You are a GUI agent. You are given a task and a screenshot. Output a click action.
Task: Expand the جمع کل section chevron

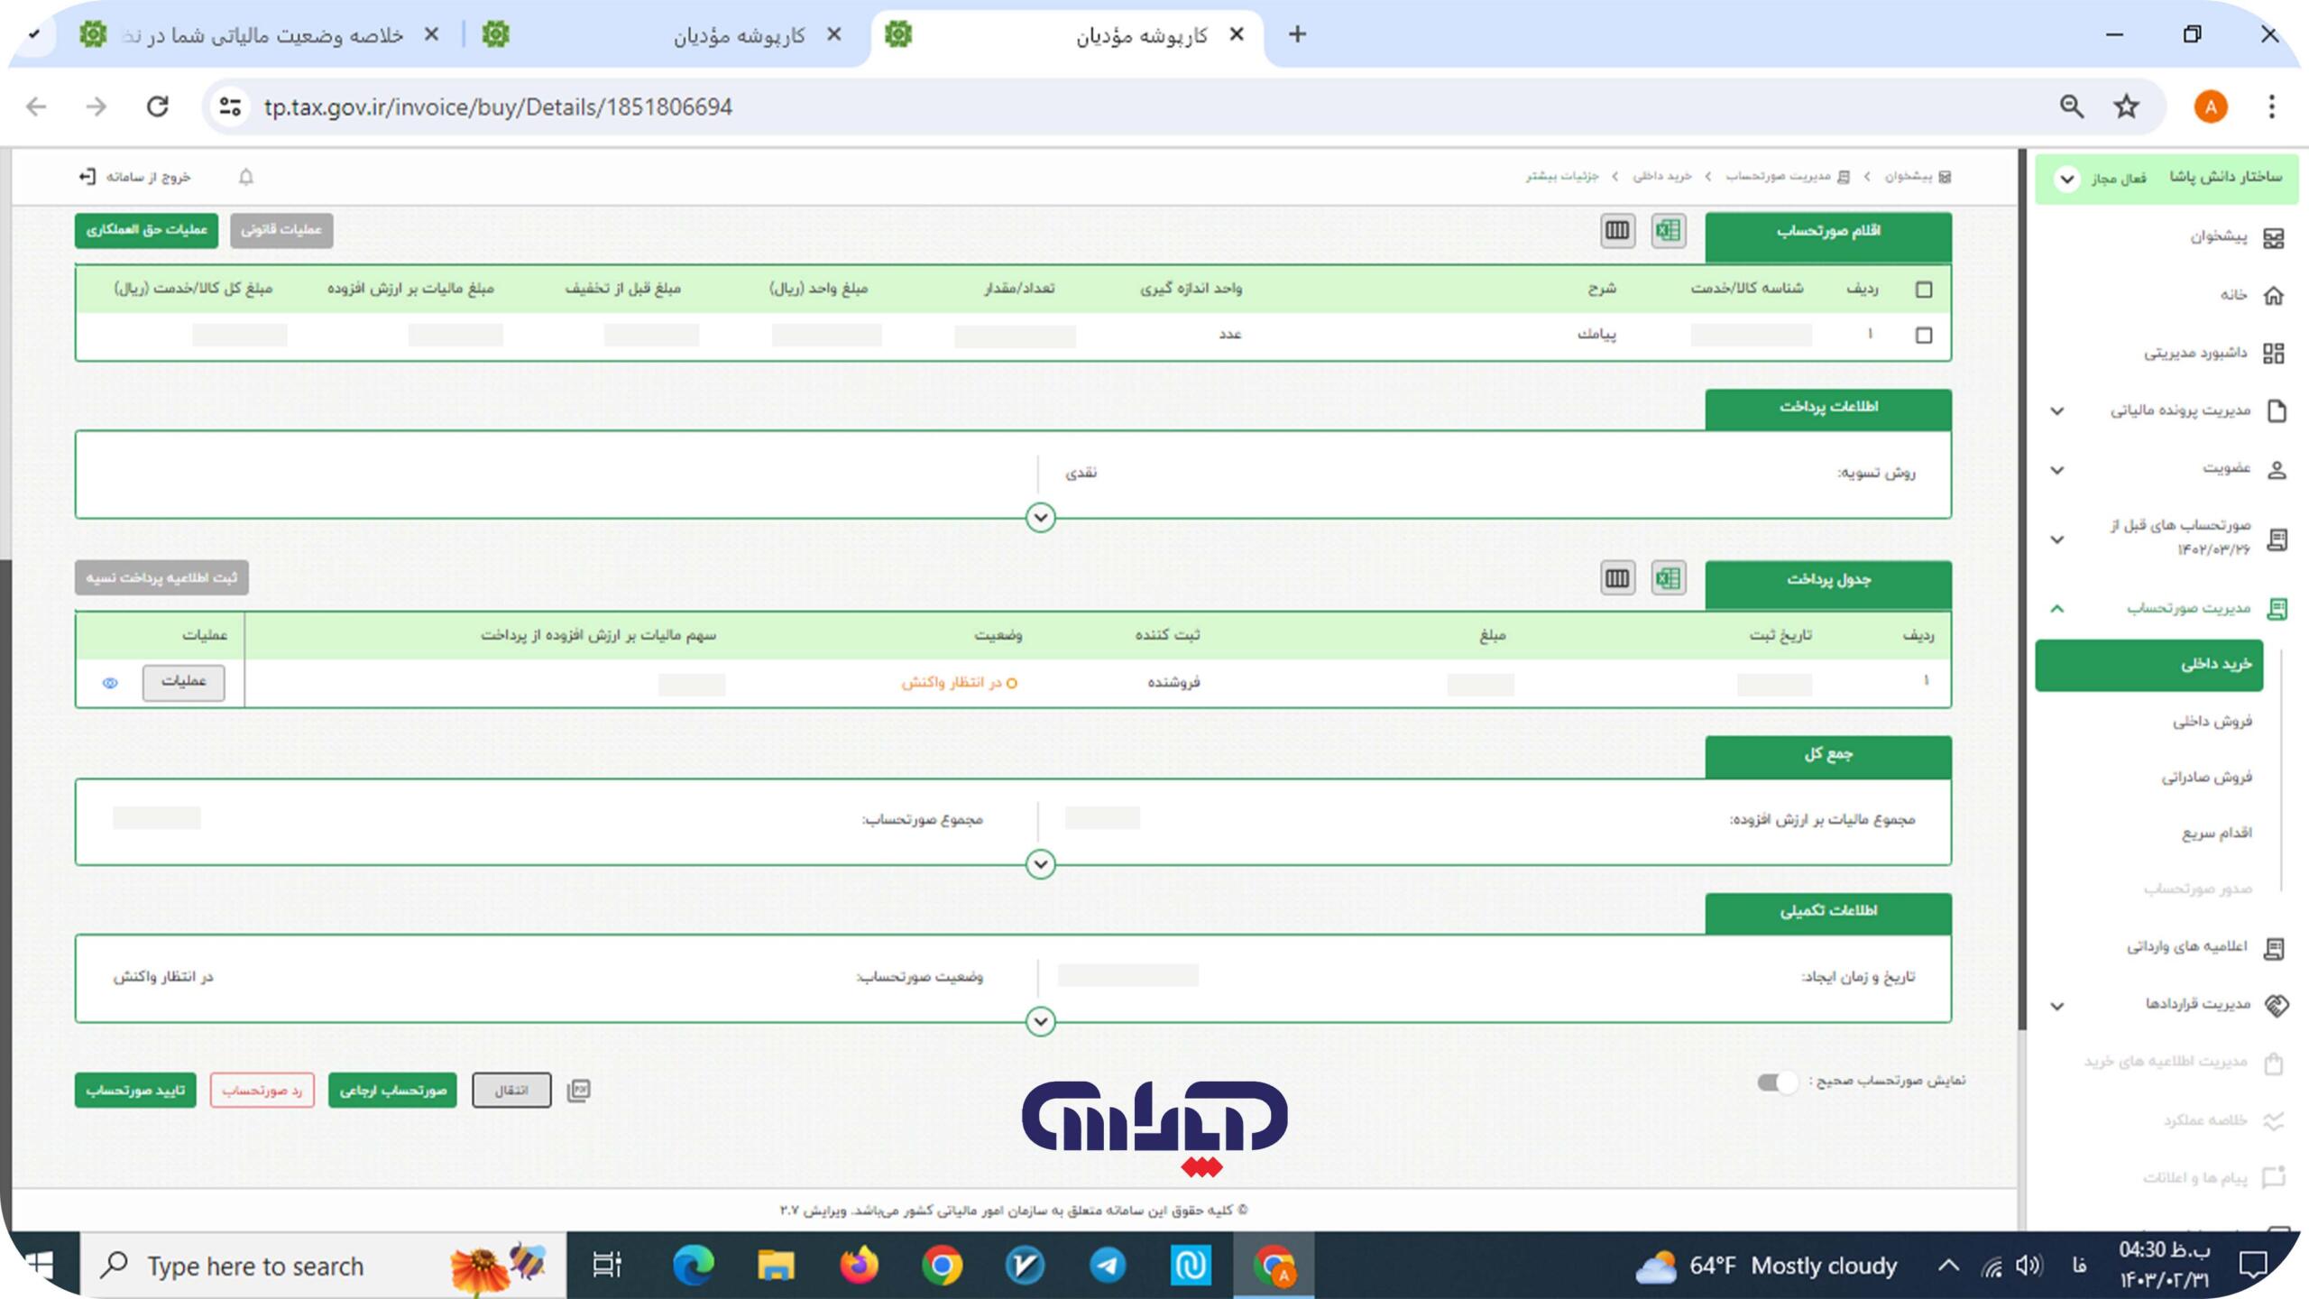tap(1040, 864)
